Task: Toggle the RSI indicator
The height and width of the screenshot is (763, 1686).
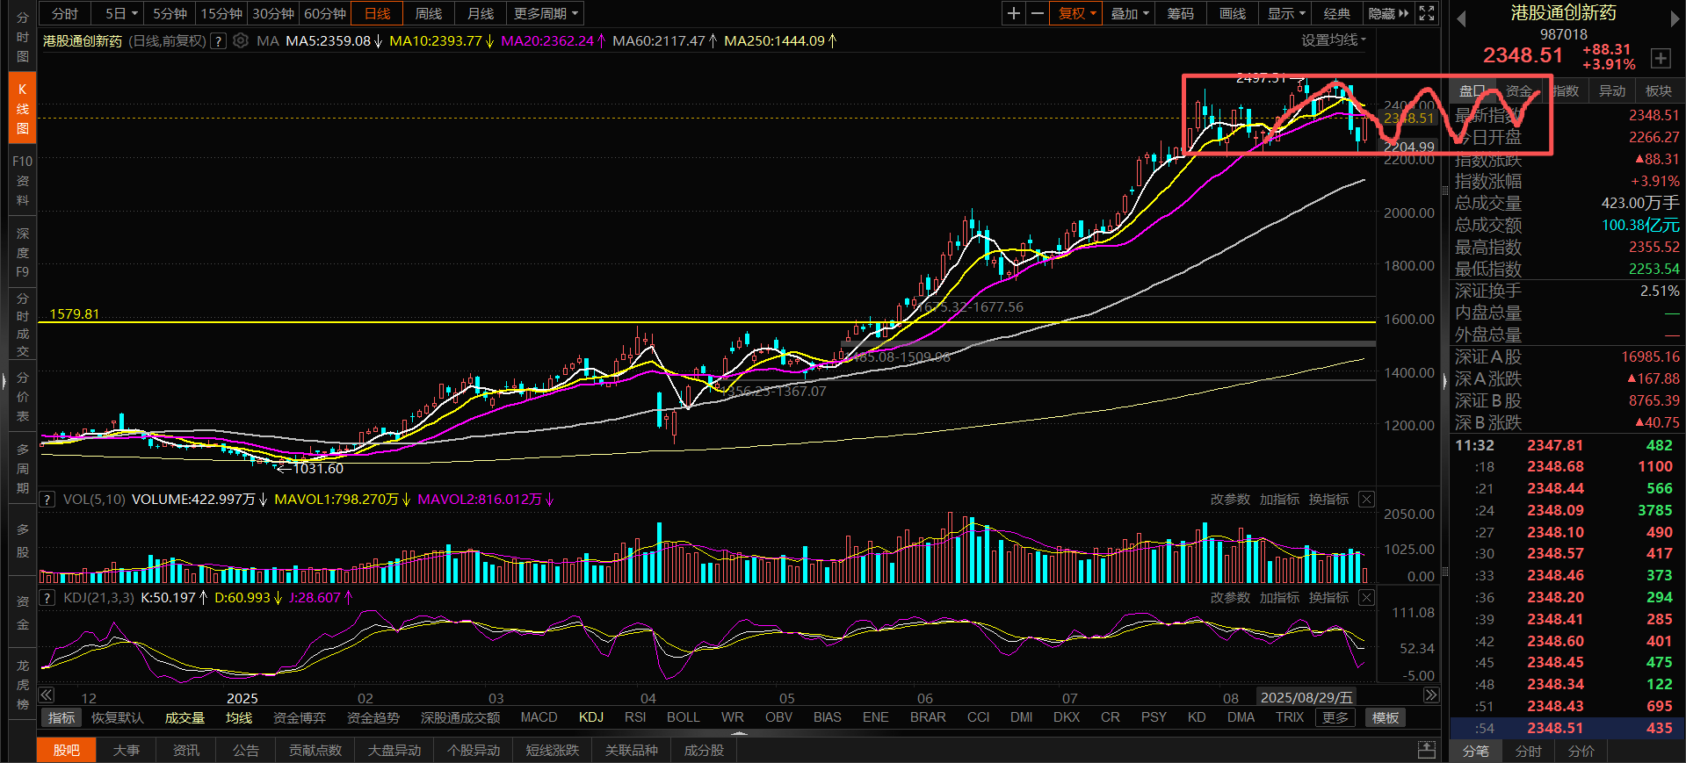Action: (x=635, y=717)
